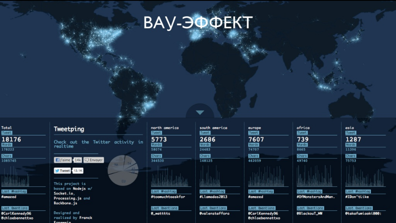The height and width of the screenshot is (223, 396).
Task: Click the Twitter Tweet share button
Action: [62, 171]
